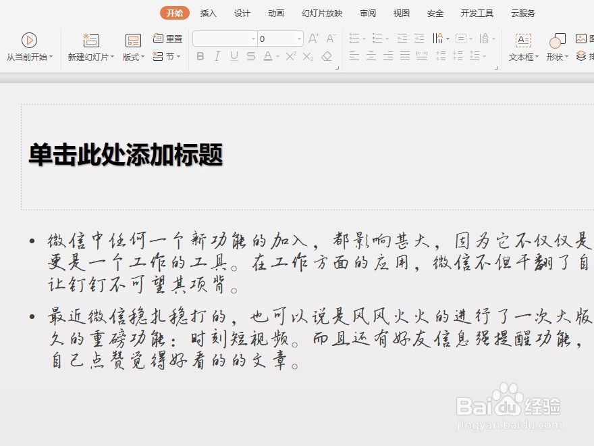Open the font color dropdown arrow

[277, 57]
